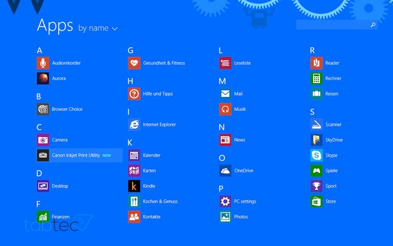Open the SkyDrive folder icon
This screenshot has width=393, height=246.
coord(316,140)
